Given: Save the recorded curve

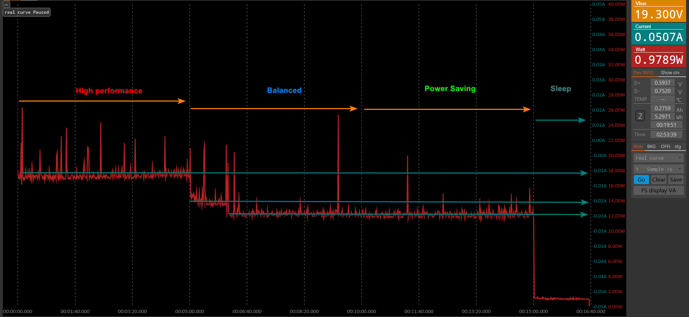Looking at the screenshot, I should (x=676, y=180).
